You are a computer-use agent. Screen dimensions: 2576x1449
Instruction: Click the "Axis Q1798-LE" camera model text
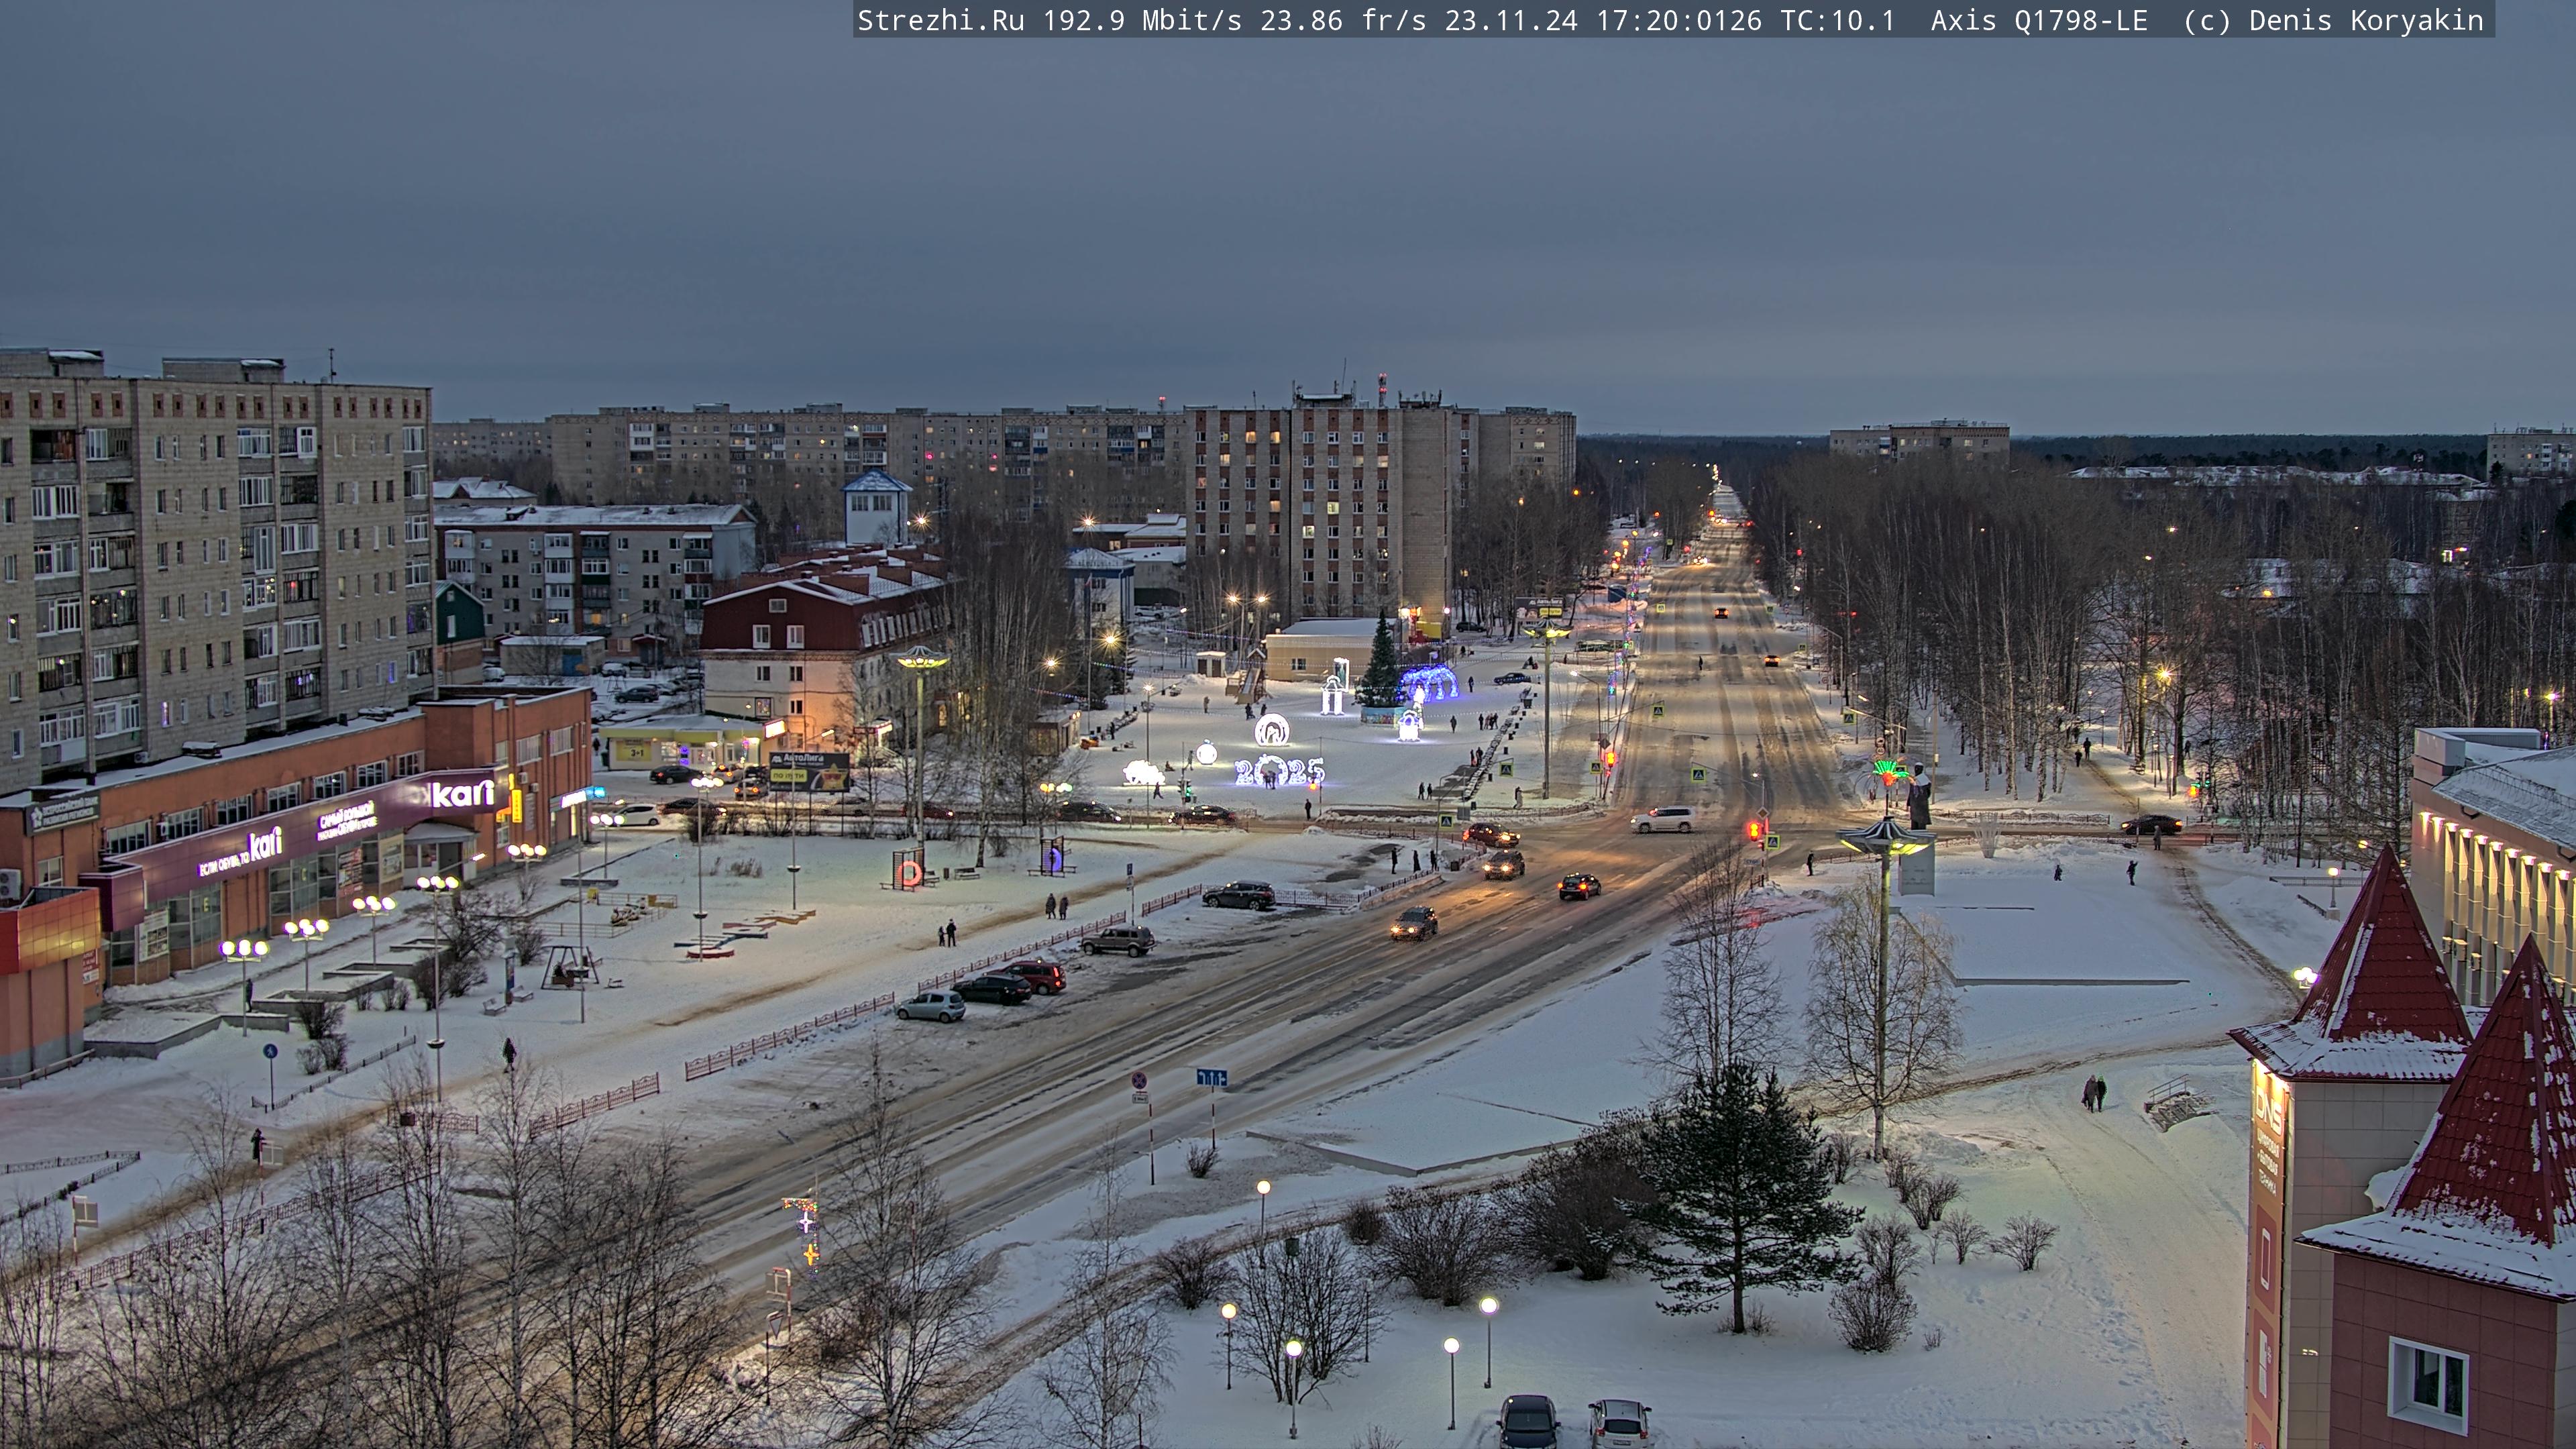tap(2039, 21)
